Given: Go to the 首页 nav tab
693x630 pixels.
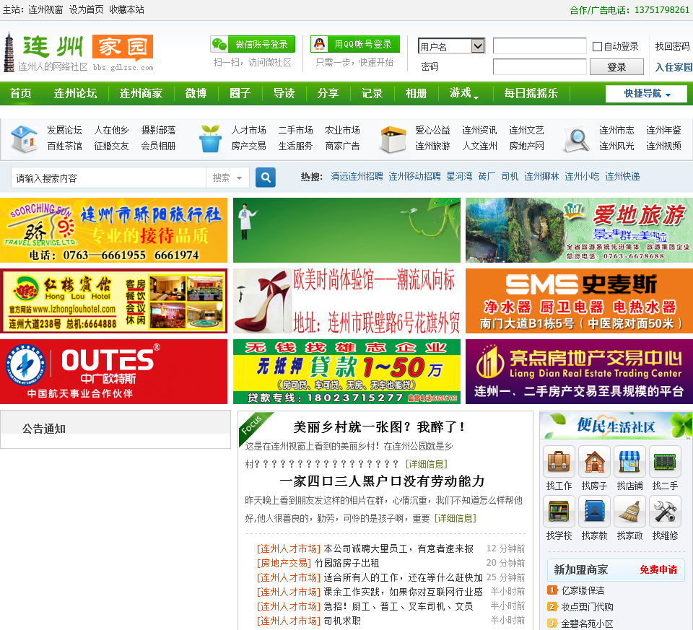Looking at the screenshot, I should (21, 93).
